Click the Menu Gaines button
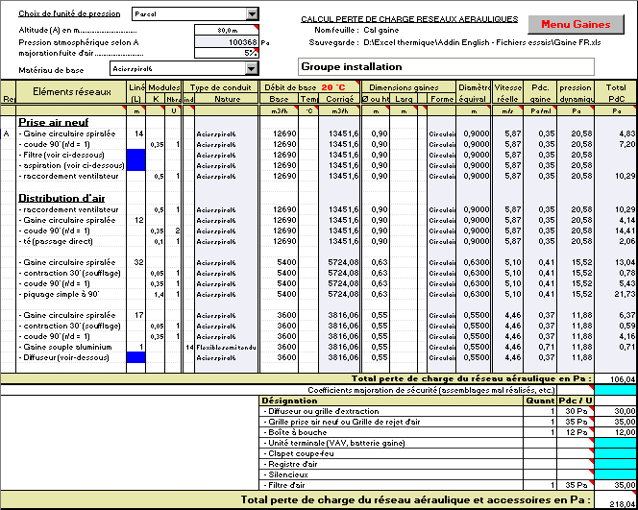638x510 pixels. pyautogui.click(x=577, y=24)
